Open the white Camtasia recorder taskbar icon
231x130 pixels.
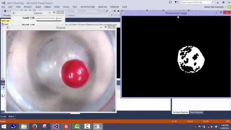[x=87, y=126]
